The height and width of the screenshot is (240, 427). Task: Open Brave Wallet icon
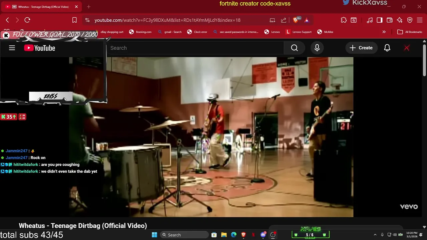click(389, 20)
